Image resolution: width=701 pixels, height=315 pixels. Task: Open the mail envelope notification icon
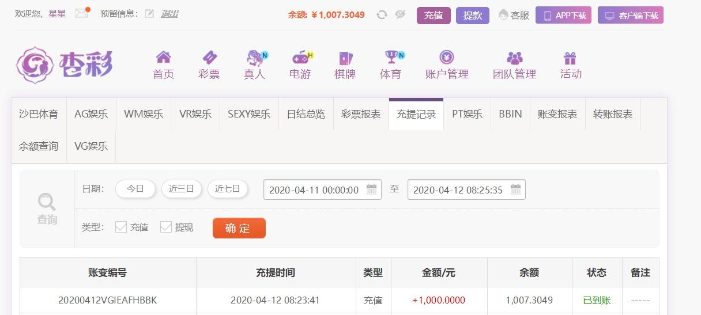point(82,13)
